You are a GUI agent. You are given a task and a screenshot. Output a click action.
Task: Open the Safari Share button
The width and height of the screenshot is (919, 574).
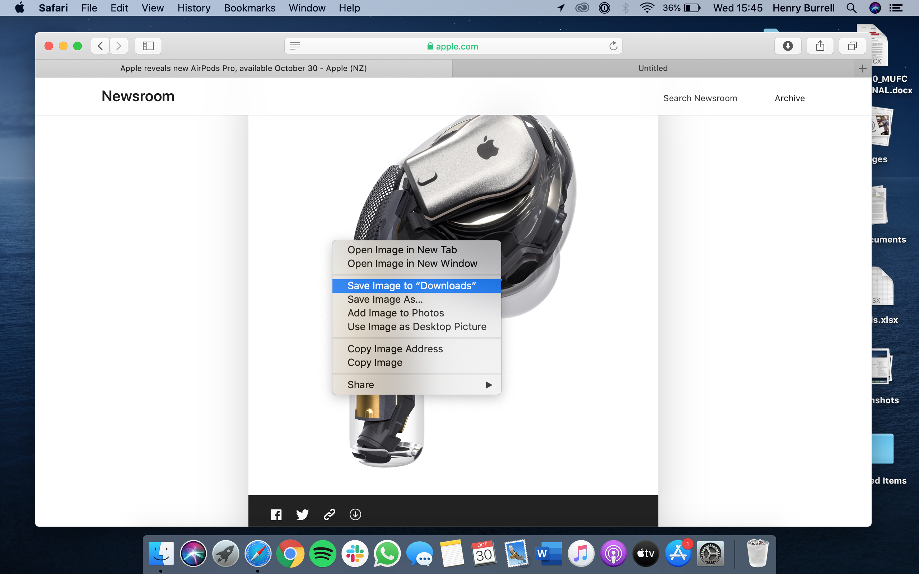point(820,46)
